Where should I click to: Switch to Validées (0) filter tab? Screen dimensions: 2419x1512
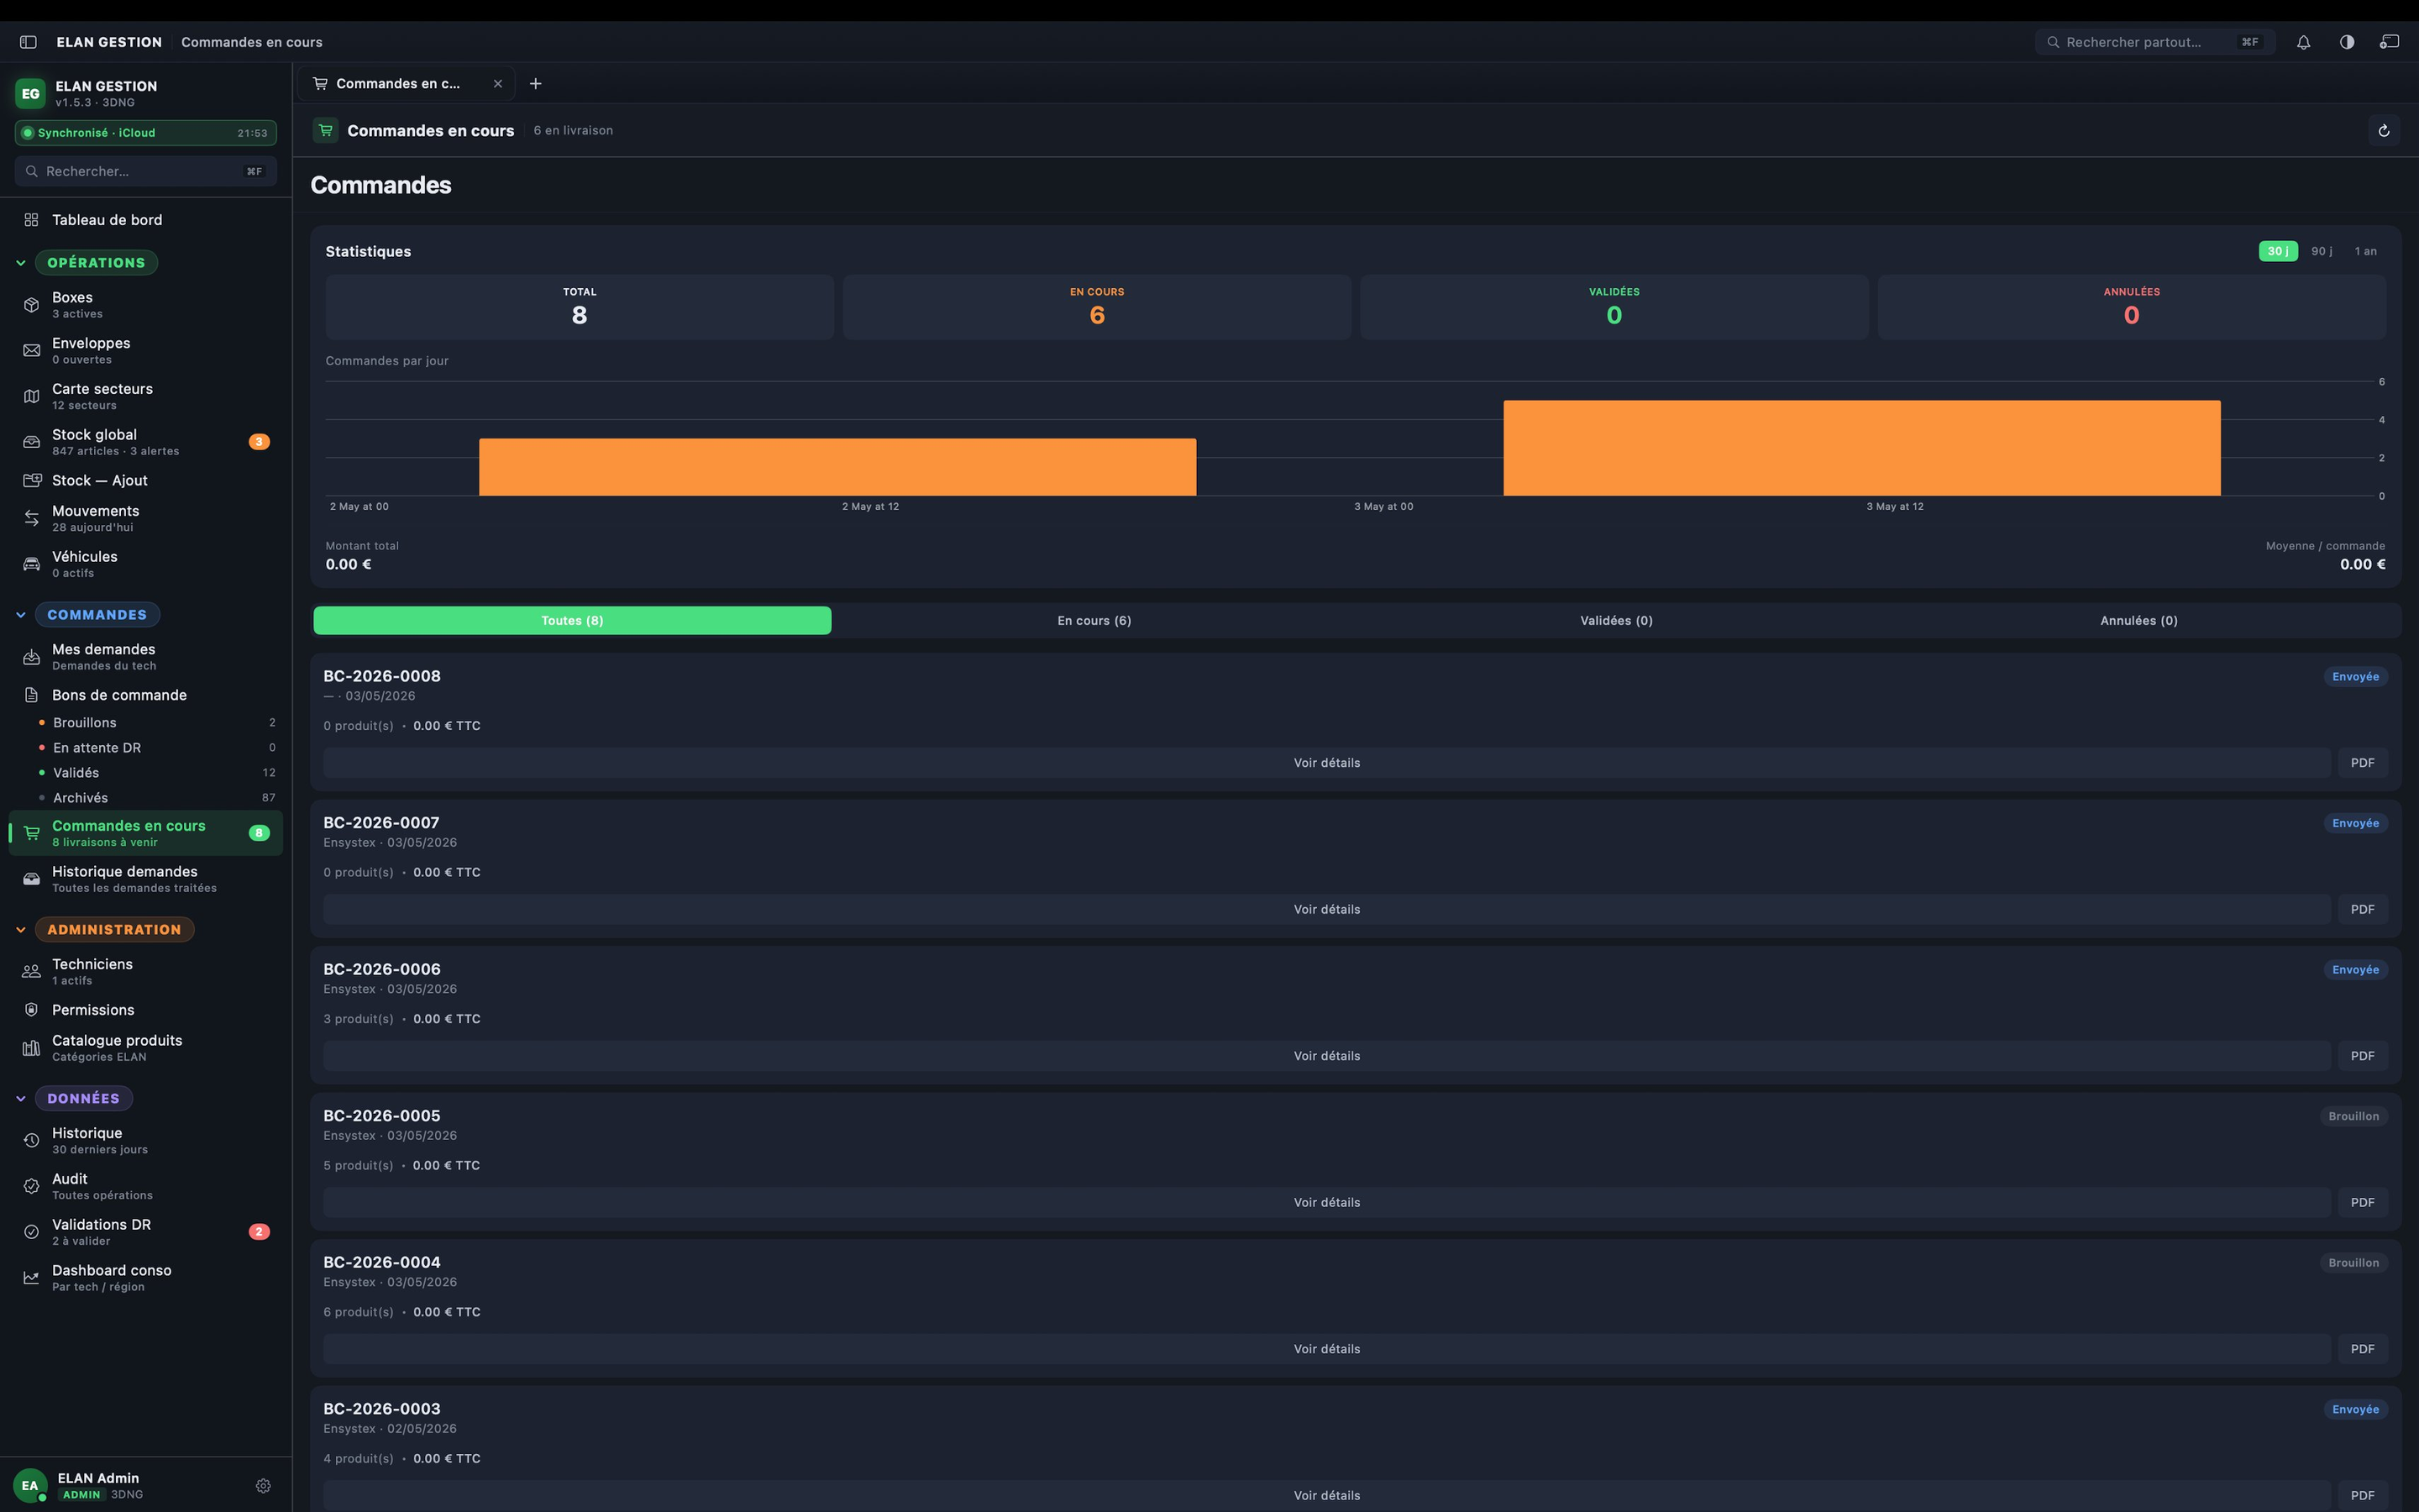pyautogui.click(x=1615, y=621)
